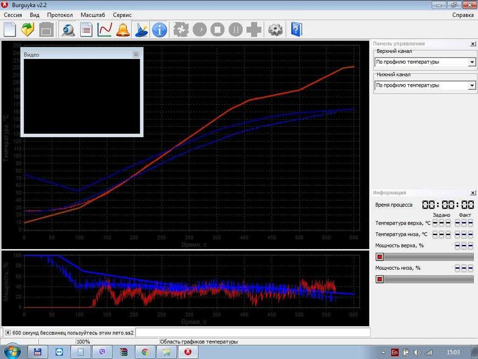
Task: Select the '600 секунд бессвинец' session tab
Action: coord(73,333)
